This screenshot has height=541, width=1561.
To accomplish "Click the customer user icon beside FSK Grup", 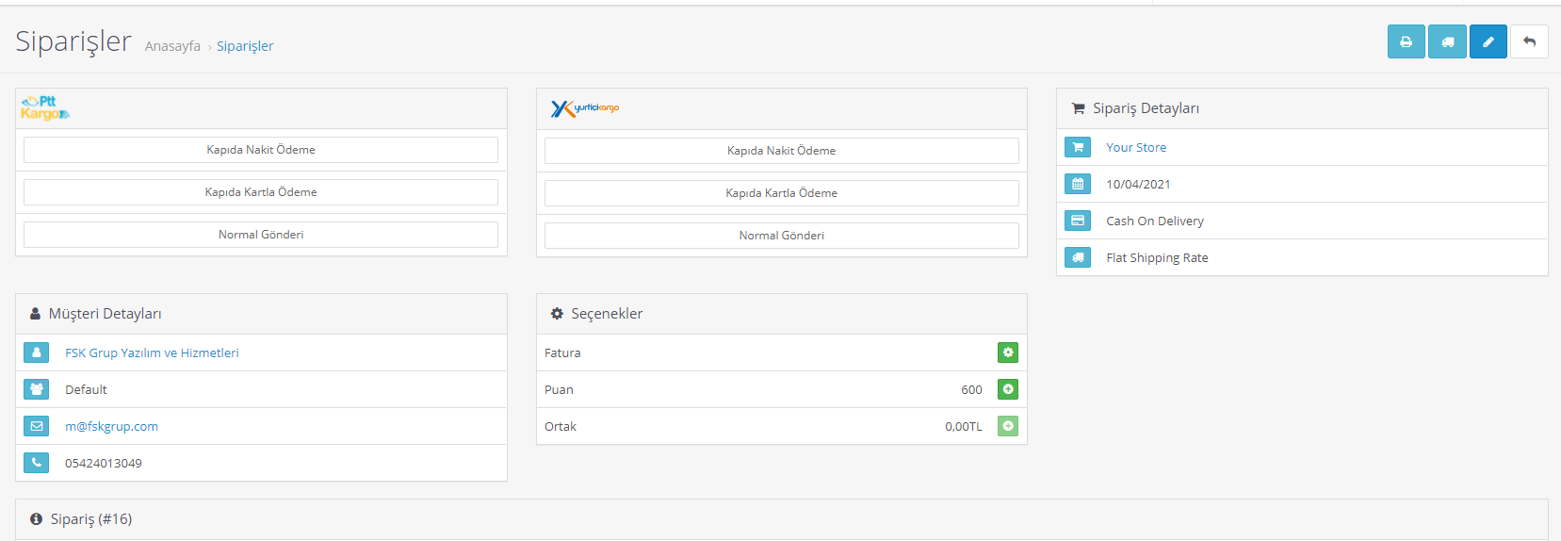I will click(x=37, y=352).
